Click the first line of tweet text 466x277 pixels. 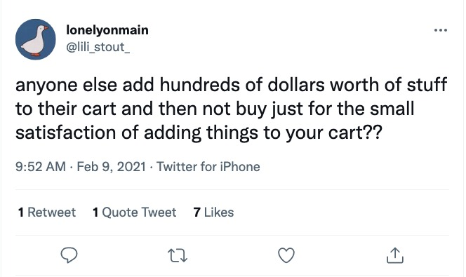(231, 85)
